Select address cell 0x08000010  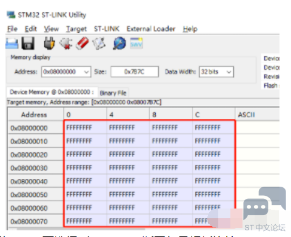click(x=36, y=141)
